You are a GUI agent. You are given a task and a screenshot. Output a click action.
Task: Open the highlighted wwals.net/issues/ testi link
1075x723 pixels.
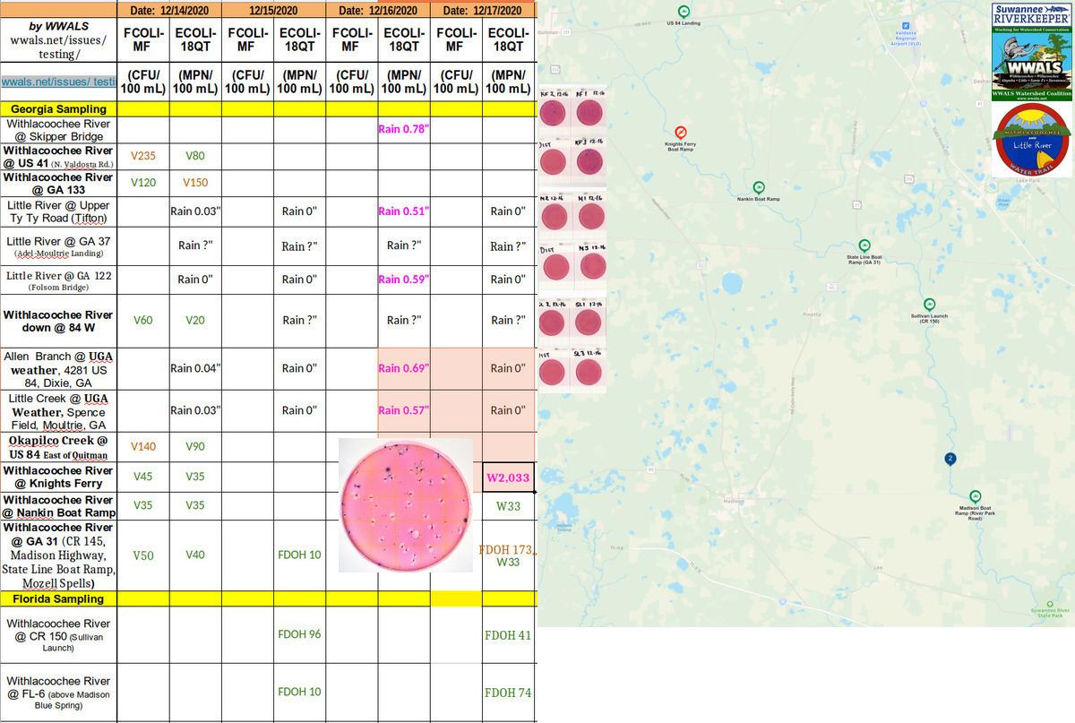58,82
